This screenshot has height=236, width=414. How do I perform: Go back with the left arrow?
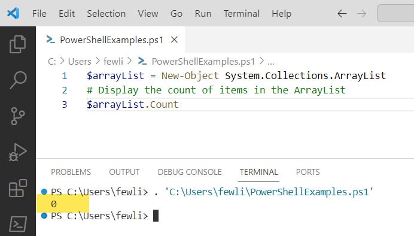pyautogui.click(x=342, y=14)
